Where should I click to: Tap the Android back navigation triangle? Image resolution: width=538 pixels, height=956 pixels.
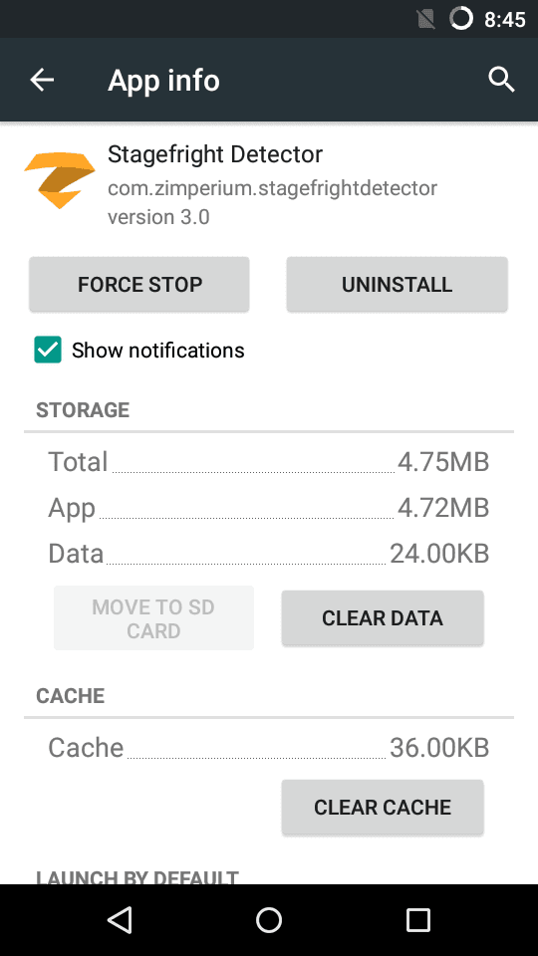pyautogui.click(x=120, y=919)
